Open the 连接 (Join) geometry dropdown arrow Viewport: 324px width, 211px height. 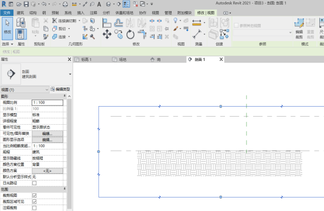point(69,37)
